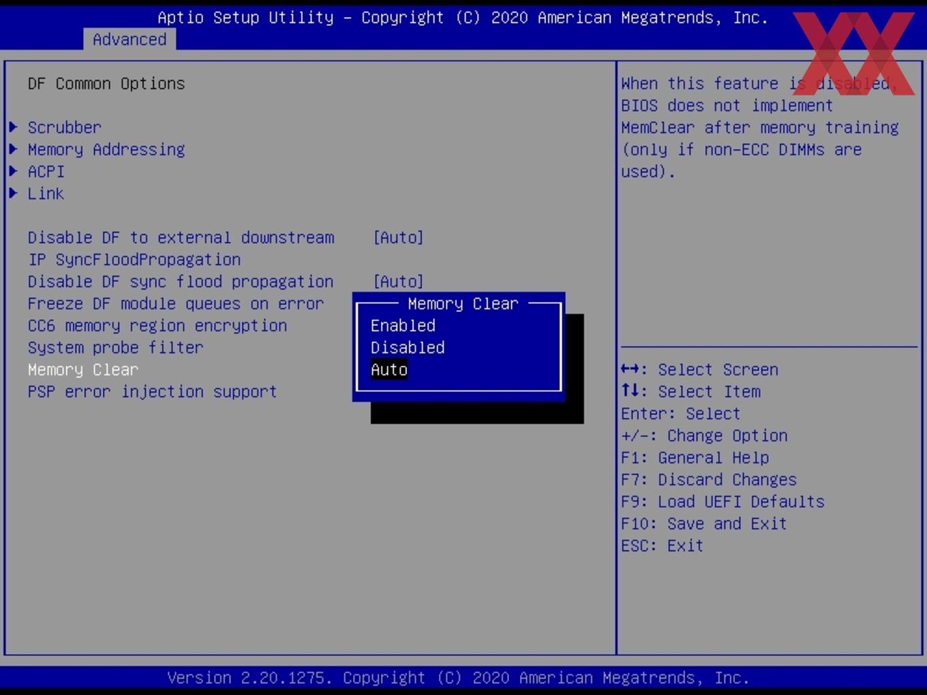Image resolution: width=927 pixels, height=695 pixels.
Task: Open the Advanced tab
Action: (130, 40)
